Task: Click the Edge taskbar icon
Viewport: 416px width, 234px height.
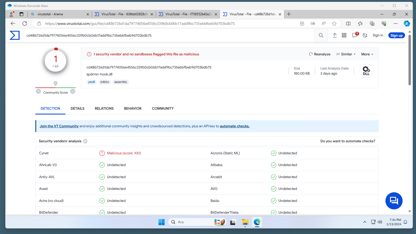Action: click(257, 222)
